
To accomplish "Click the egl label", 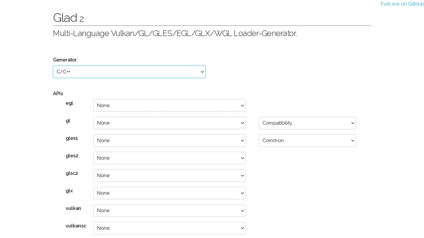I will pyautogui.click(x=69, y=103).
